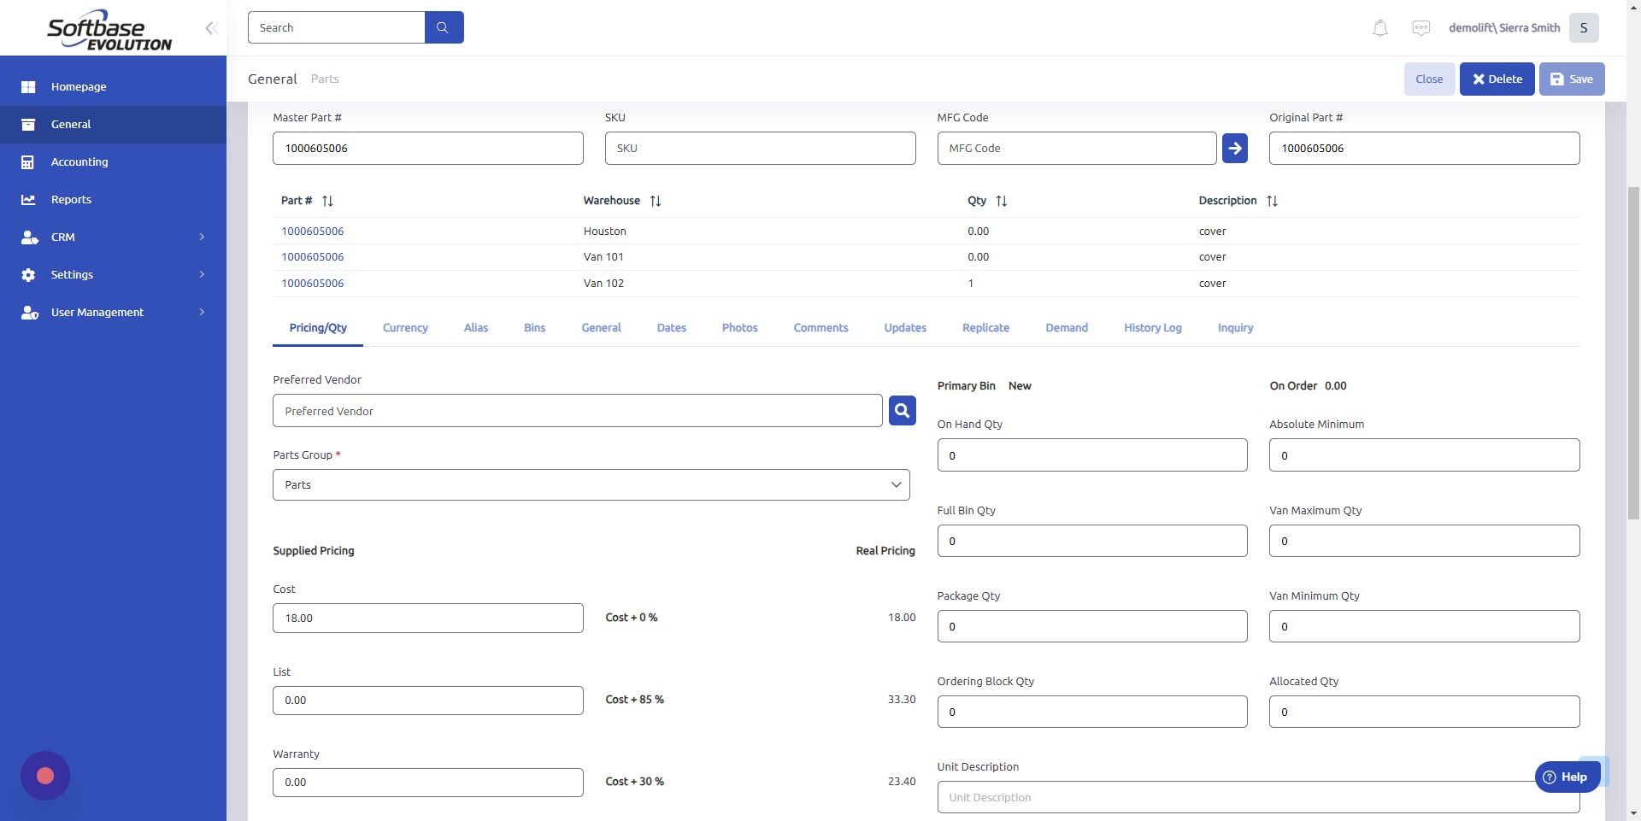Click the Preferred Vendor input field

point(578,411)
